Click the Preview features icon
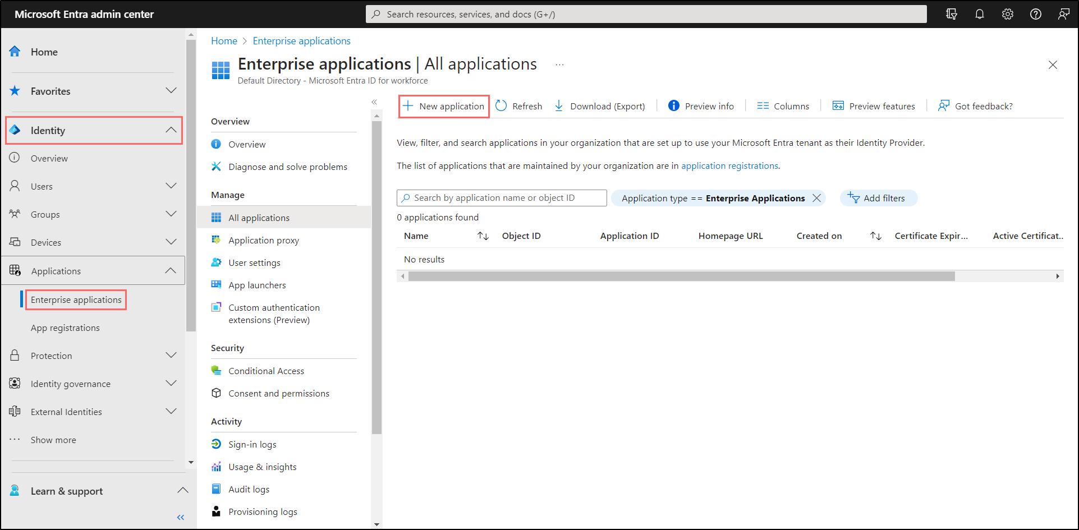Viewport: 1079px width, 530px height. [x=838, y=106]
